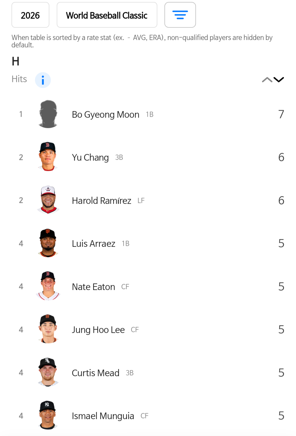View Curtis Mead's profile
The height and width of the screenshot is (436, 296).
(95, 373)
